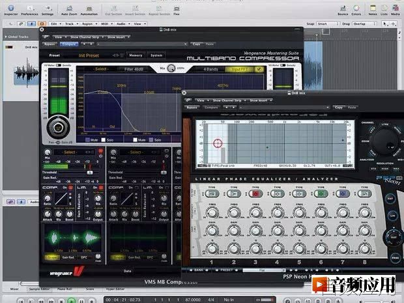The width and height of the screenshot is (404, 303).
Task: Open the Region menu in the arrange area
Action: tap(89, 23)
